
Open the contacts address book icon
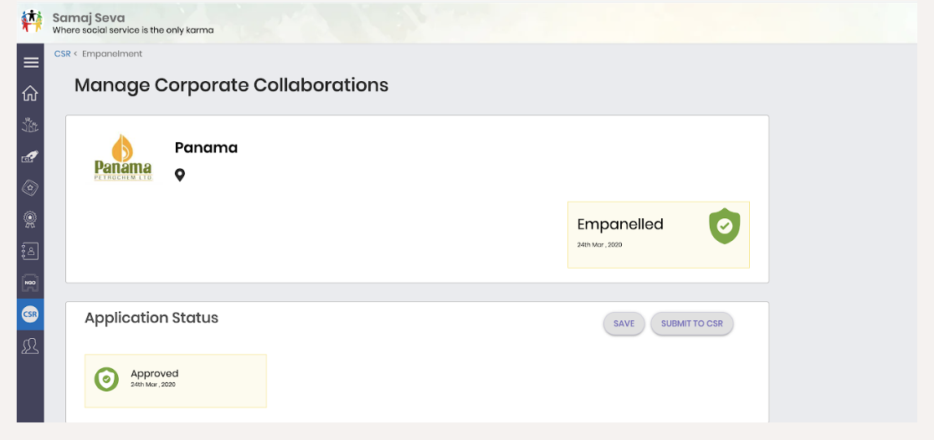30,251
